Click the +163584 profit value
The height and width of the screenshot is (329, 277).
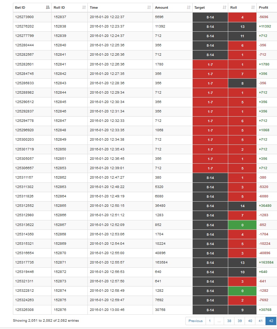tap(266, 262)
